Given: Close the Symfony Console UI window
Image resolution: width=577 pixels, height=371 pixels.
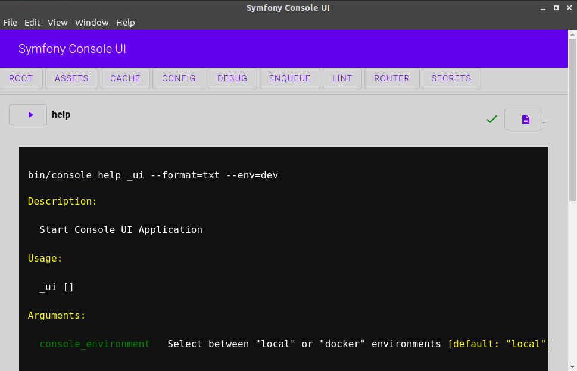Looking at the screenshot, I should tap(569, 8).
